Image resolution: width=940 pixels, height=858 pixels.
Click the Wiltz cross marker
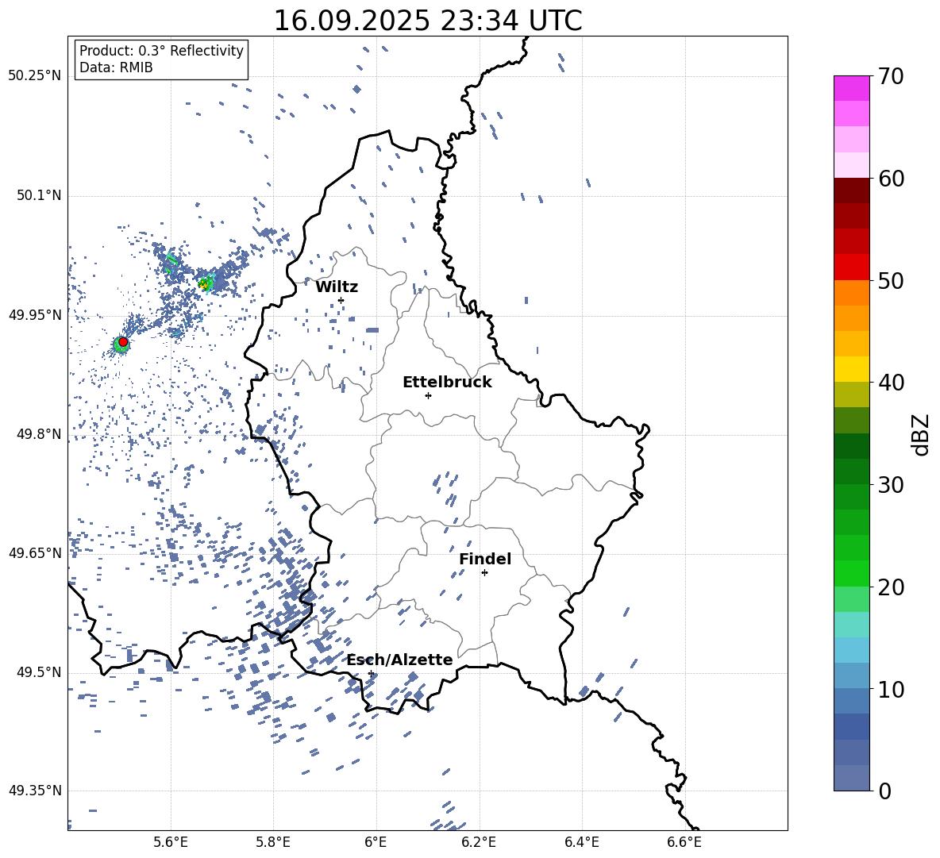(x=341, y=300)
